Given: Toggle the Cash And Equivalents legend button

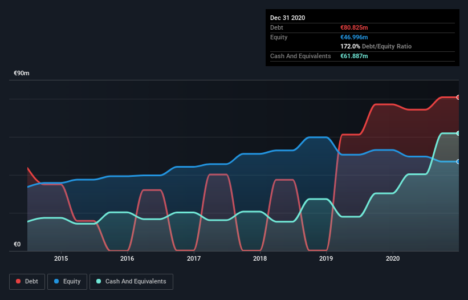Looking at the screenshot, I should click(x=131, y=282).
